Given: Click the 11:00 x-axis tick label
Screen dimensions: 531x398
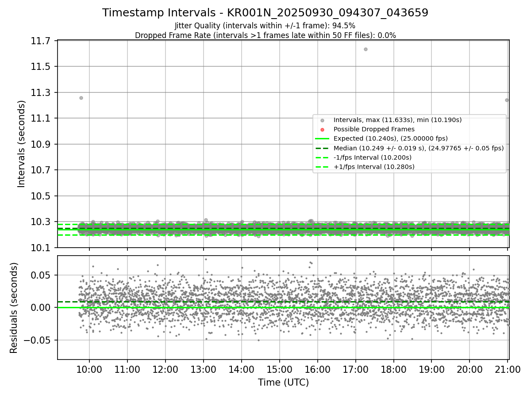Looking at the screenshot, I should point(127,369).
